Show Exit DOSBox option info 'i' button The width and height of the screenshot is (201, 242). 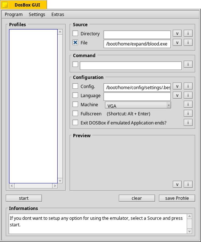(188, 123)
